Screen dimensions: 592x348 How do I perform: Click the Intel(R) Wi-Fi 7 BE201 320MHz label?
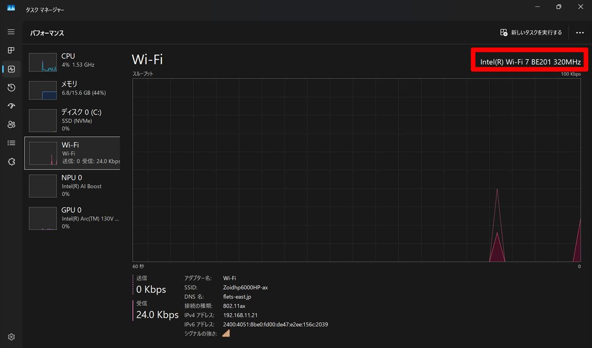(x=530, y=62)
